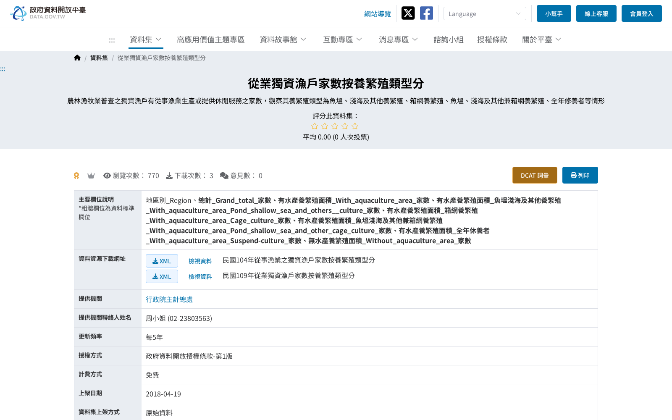Rate dataset with fifth star
Viewport: 672px width, 420px height.
click(x=355, y=126)
